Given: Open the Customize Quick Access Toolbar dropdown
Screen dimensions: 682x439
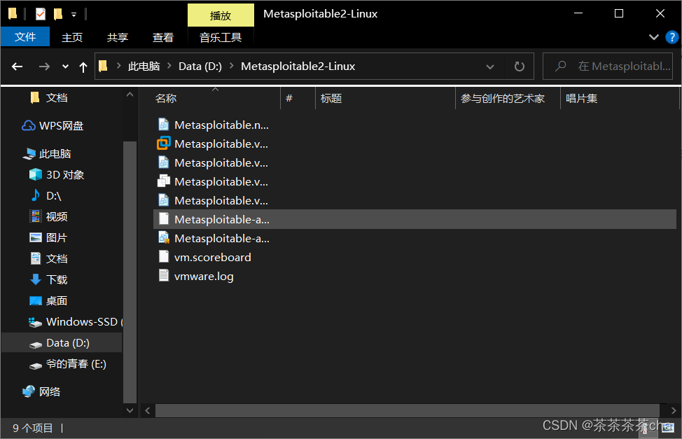Looking at the screenshot, I should point(74,15).
